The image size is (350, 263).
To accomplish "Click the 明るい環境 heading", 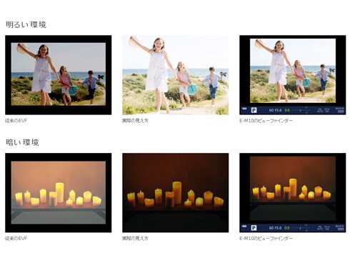I will pyautogui.click(x=26, y=24).
